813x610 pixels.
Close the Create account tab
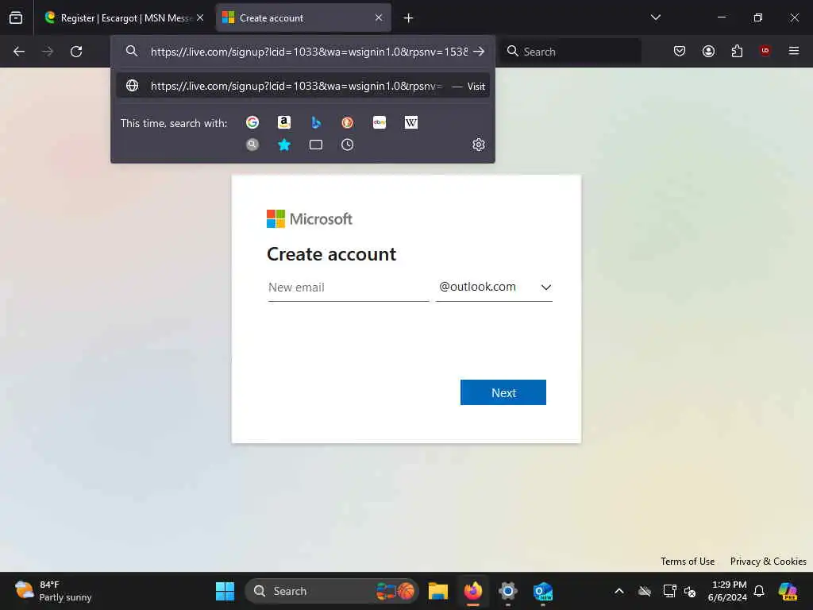(379, 17)
